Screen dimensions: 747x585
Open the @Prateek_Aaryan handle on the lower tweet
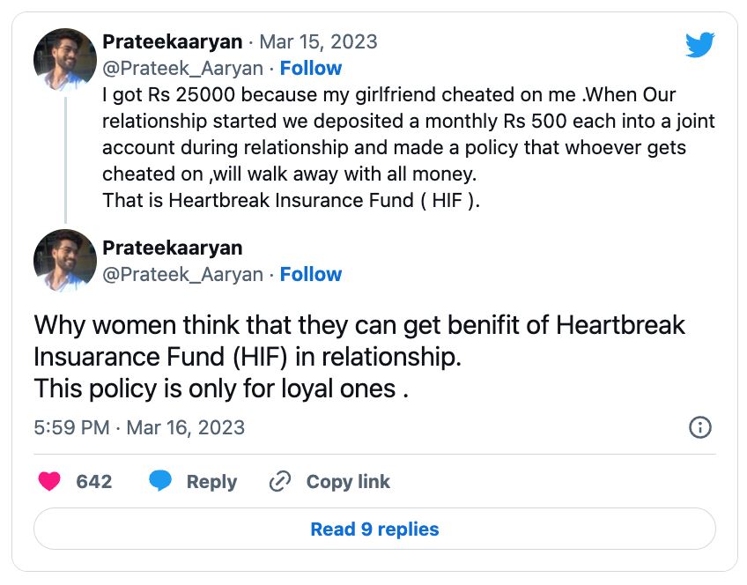click(183, 275)
